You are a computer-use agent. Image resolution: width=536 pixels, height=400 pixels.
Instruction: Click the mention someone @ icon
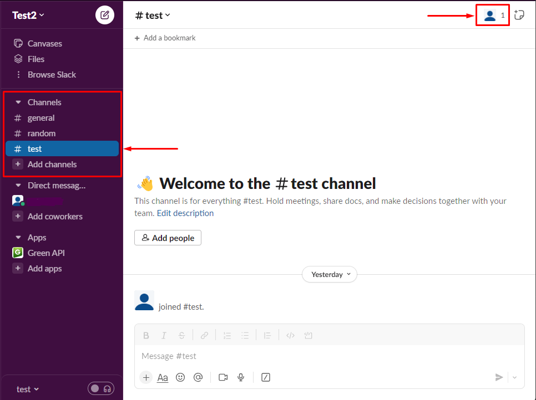[x=198, y=377]
